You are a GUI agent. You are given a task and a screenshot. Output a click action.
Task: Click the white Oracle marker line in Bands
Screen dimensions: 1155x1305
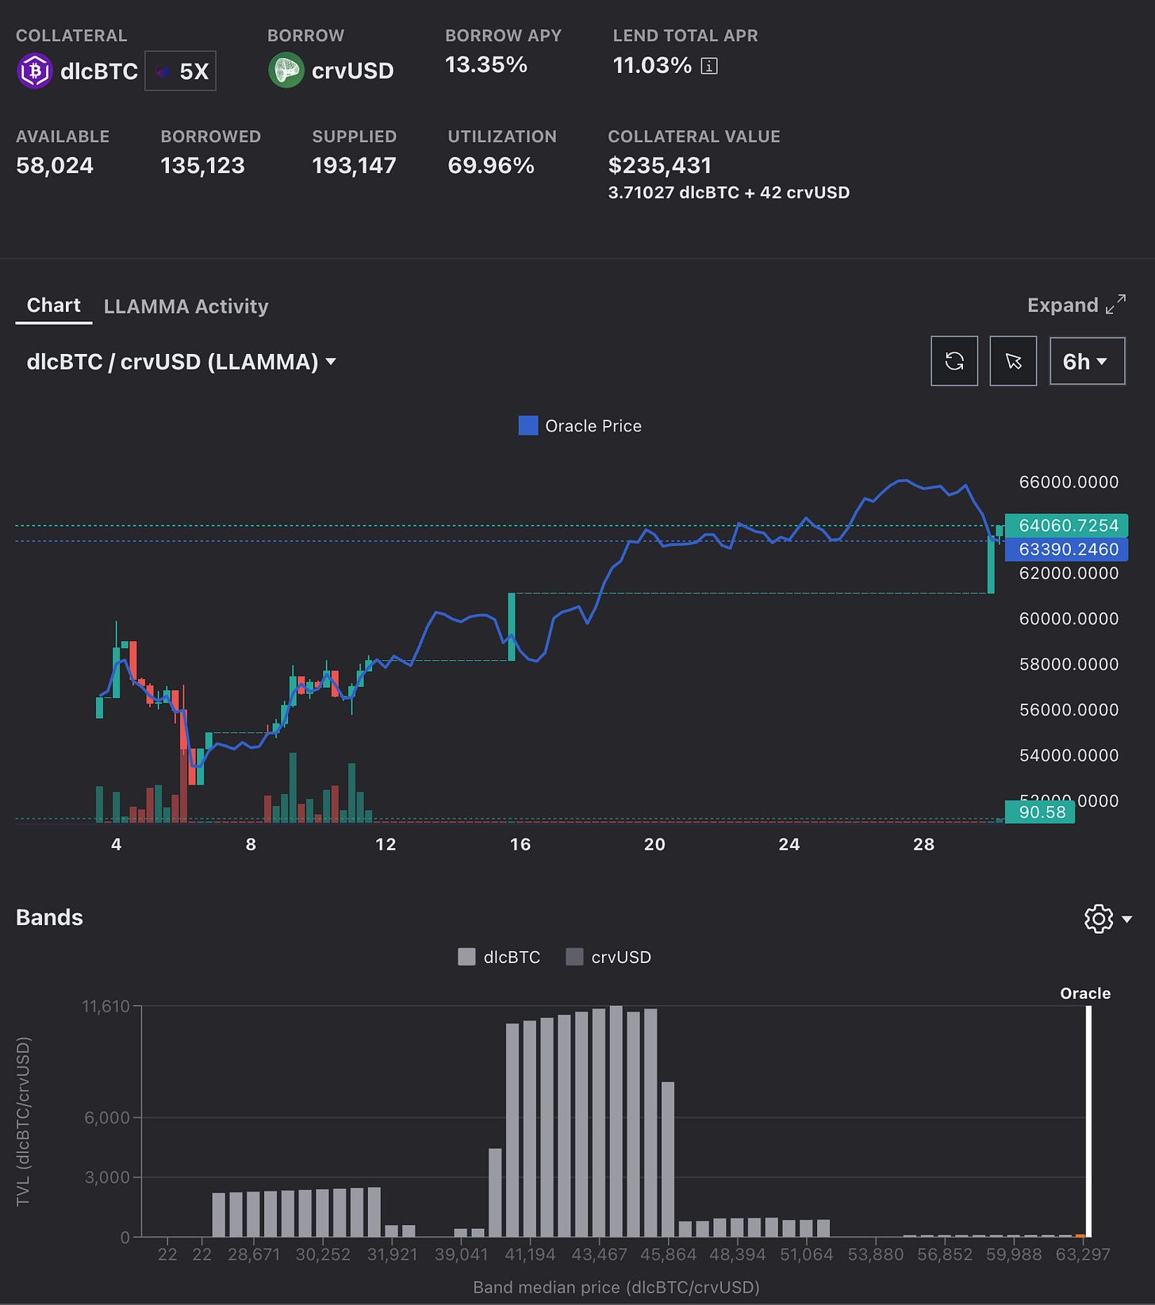point(1088,1121)
